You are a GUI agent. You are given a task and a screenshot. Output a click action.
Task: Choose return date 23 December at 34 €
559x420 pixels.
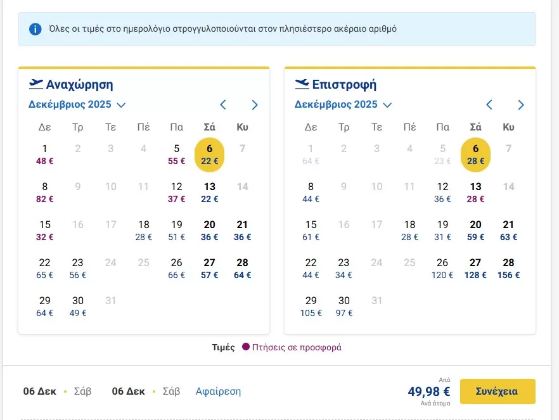344,269
